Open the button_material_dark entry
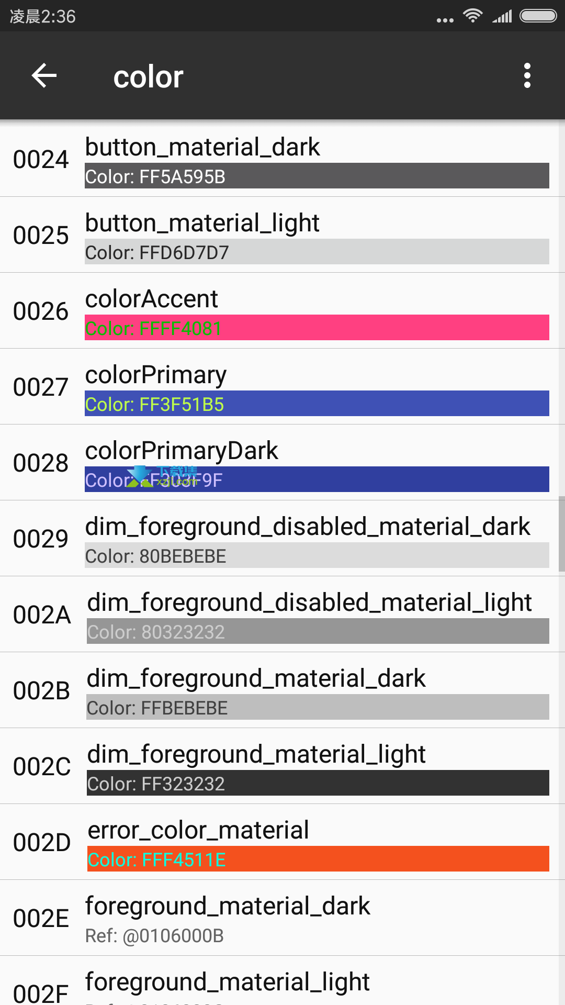The width and height of the screenshot is (565, 1005). 282,159
